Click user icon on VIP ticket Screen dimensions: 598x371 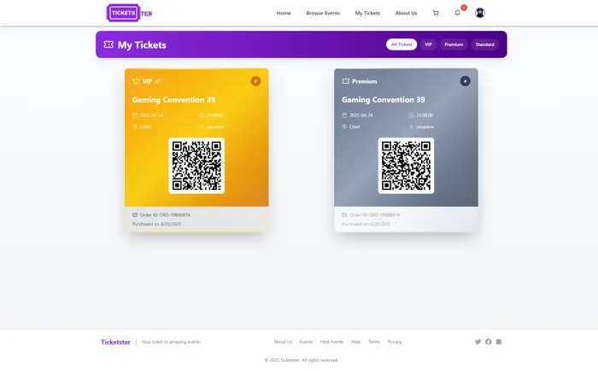[202, 127]
